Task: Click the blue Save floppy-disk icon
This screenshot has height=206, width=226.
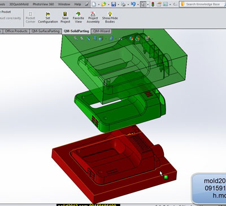Action: (x=114, y=4)
